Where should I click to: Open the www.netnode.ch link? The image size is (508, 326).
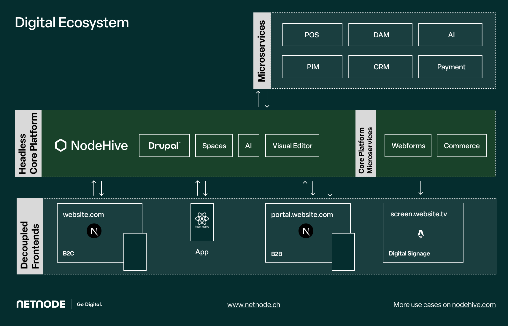[254, 305]
